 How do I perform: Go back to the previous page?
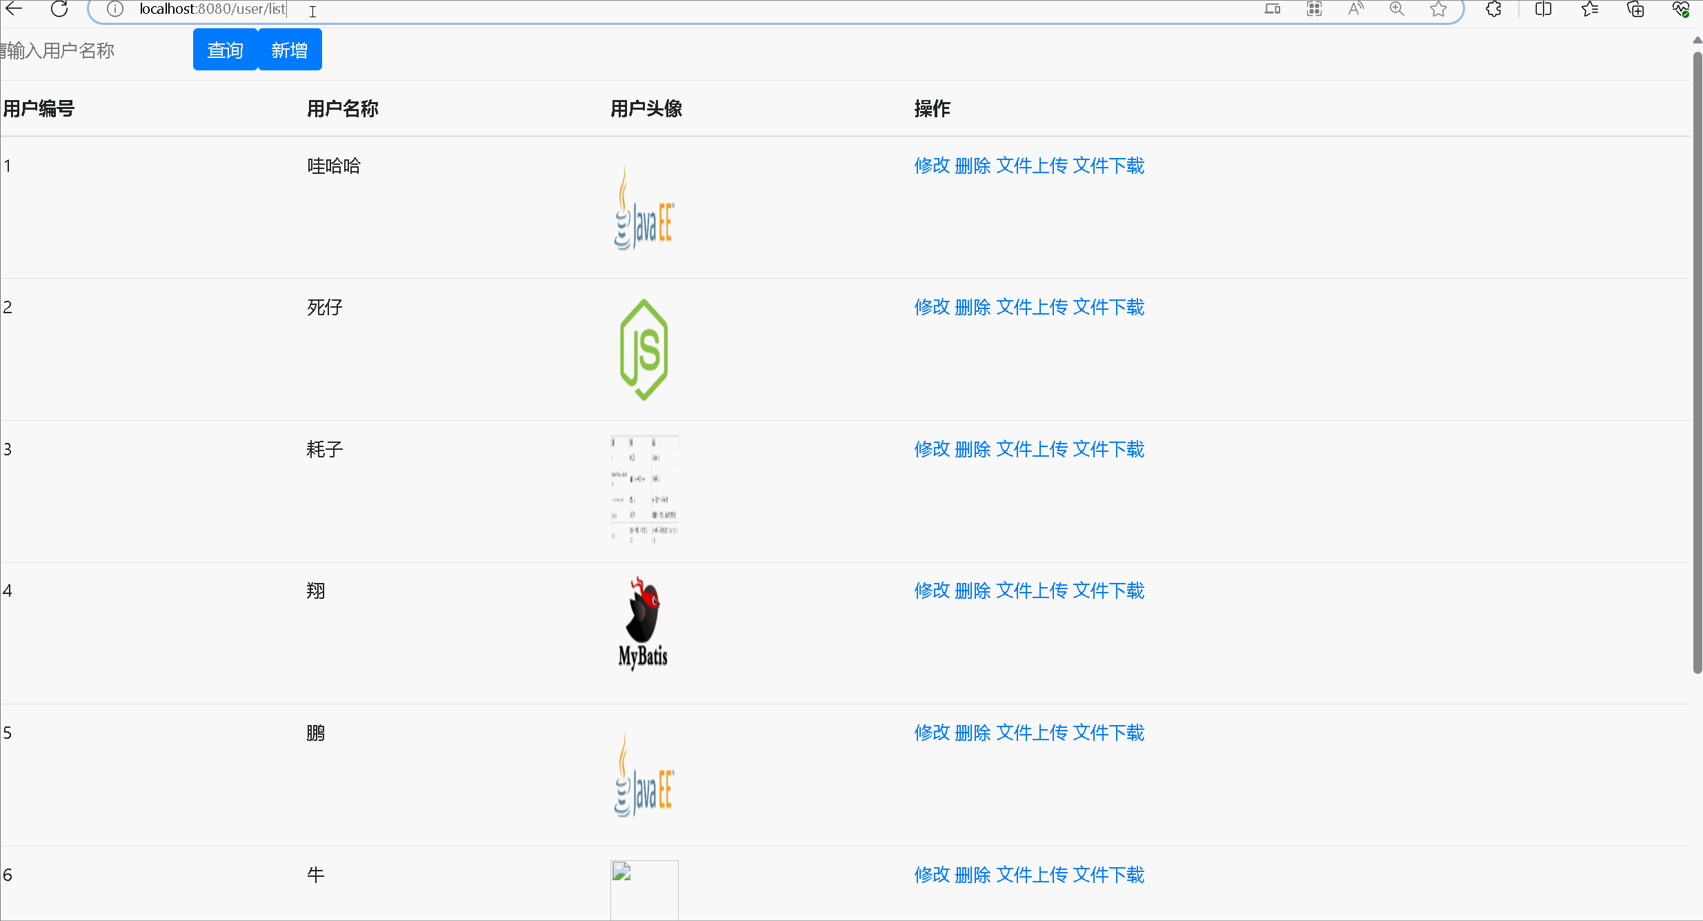point(14,10)
